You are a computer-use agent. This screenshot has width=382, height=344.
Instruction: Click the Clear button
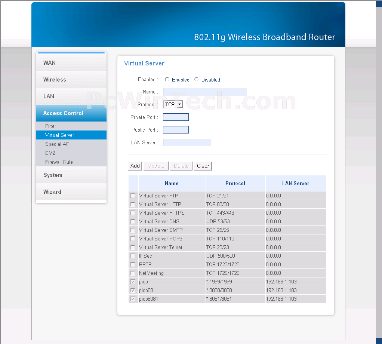click(203, 166)
